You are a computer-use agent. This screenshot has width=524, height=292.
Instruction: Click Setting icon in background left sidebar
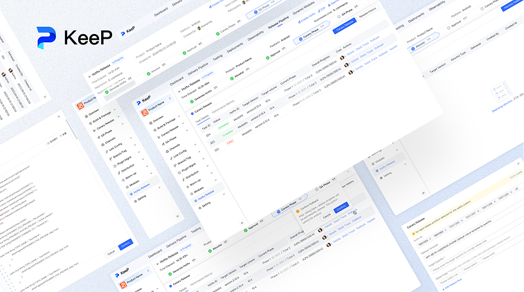[x=136, y=201]
